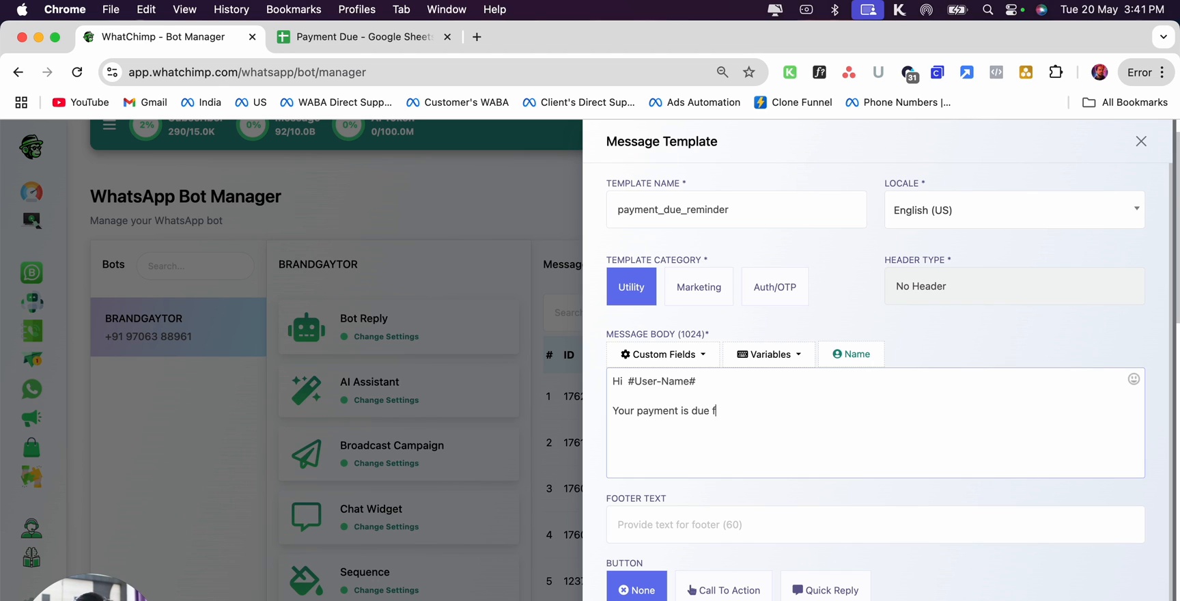Switch to the Payment Due Google Sheets tab

[364, 37]
